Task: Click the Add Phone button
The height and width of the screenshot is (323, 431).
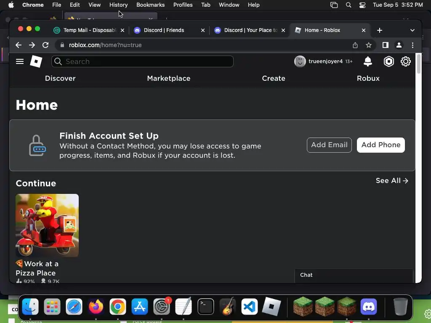Action: pos(380,145)
